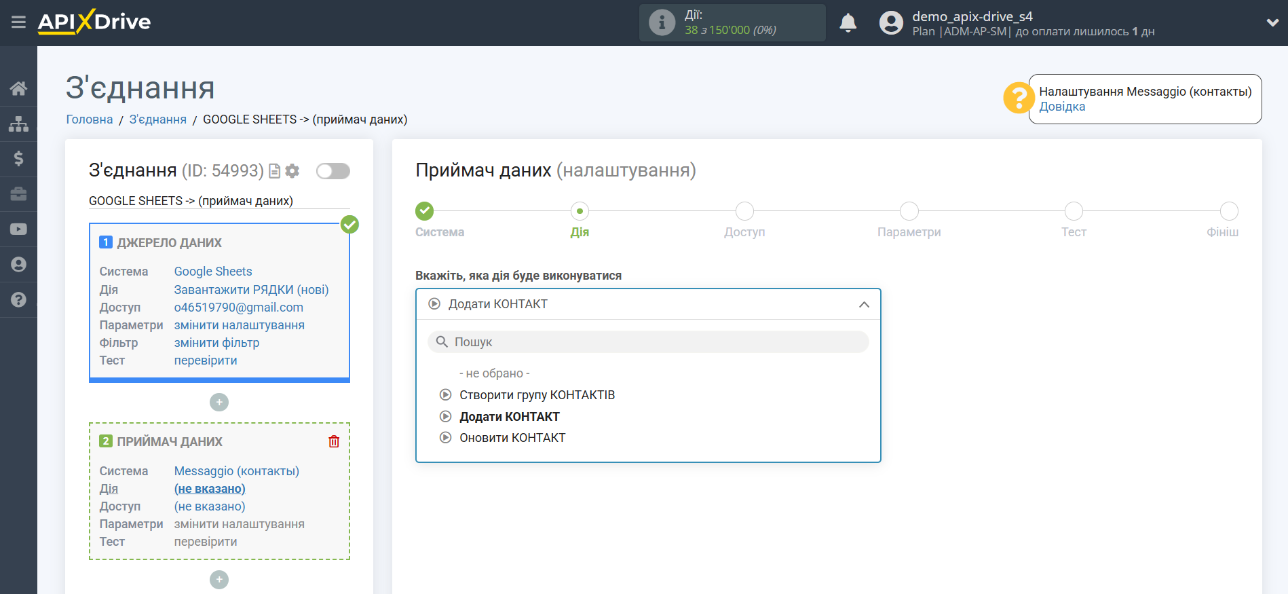Click the yellow help question mark
Viewport: 1288px width, 594px height.
[1019, 98]
